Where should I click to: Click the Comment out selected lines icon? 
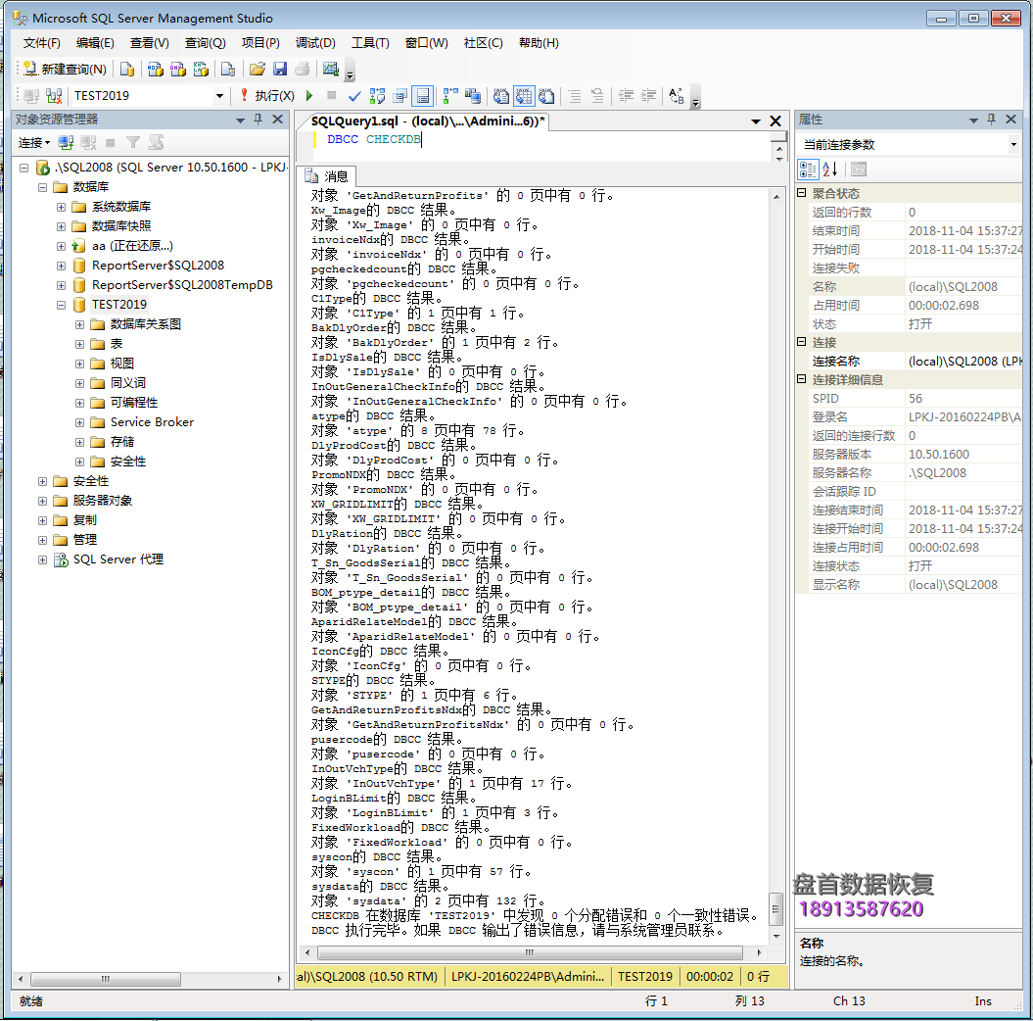coord(575,96)
